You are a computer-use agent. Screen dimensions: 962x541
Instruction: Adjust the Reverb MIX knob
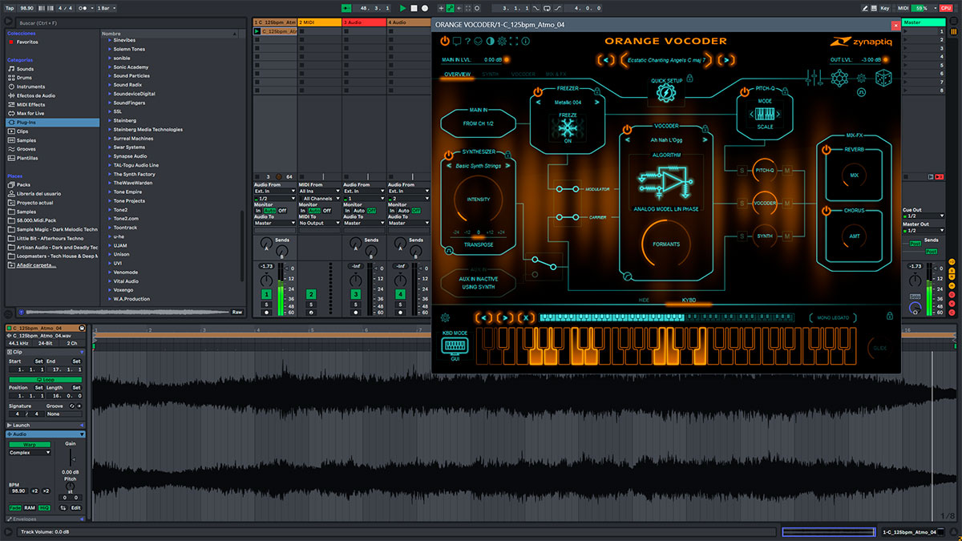click(x=854, y=174)
